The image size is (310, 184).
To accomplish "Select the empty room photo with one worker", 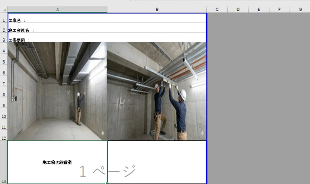I will coord(57,91).
